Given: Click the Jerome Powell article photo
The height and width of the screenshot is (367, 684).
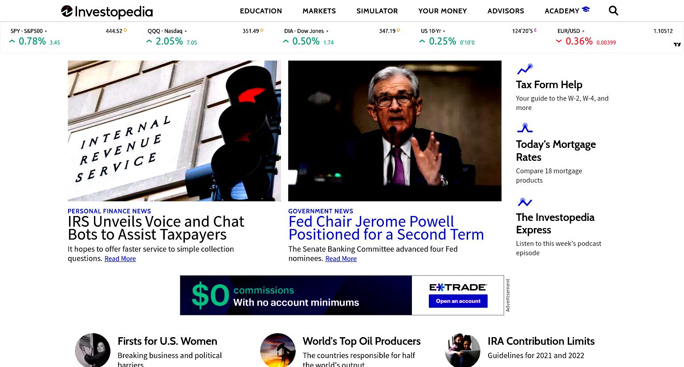Looking at the screenshot, I should tap(395, 131).
